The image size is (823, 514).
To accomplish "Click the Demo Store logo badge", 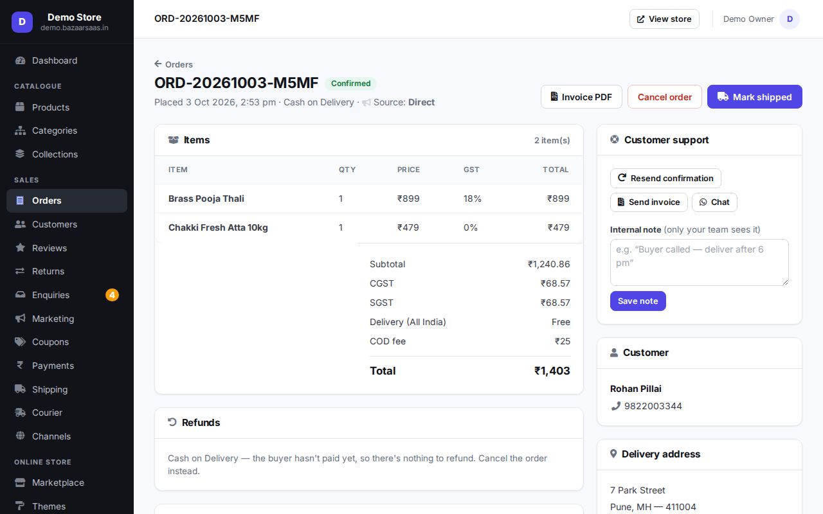I will pos(22,22).
